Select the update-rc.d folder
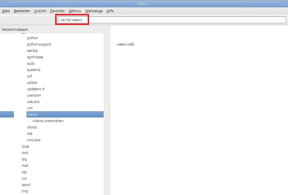This screenshot has width=288, height=195. [x=36, y=89]
